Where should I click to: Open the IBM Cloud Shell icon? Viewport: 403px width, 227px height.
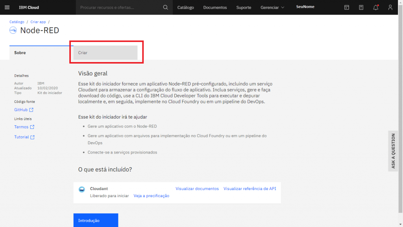346,7
